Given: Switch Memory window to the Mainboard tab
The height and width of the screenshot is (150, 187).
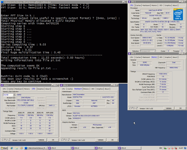Looking at the screenshot, I should [x=146, y=57].
